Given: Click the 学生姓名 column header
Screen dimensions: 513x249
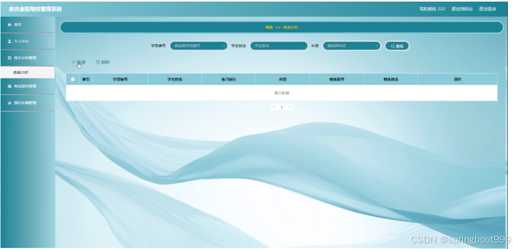Looking at the screenshot, I should 175,79.
